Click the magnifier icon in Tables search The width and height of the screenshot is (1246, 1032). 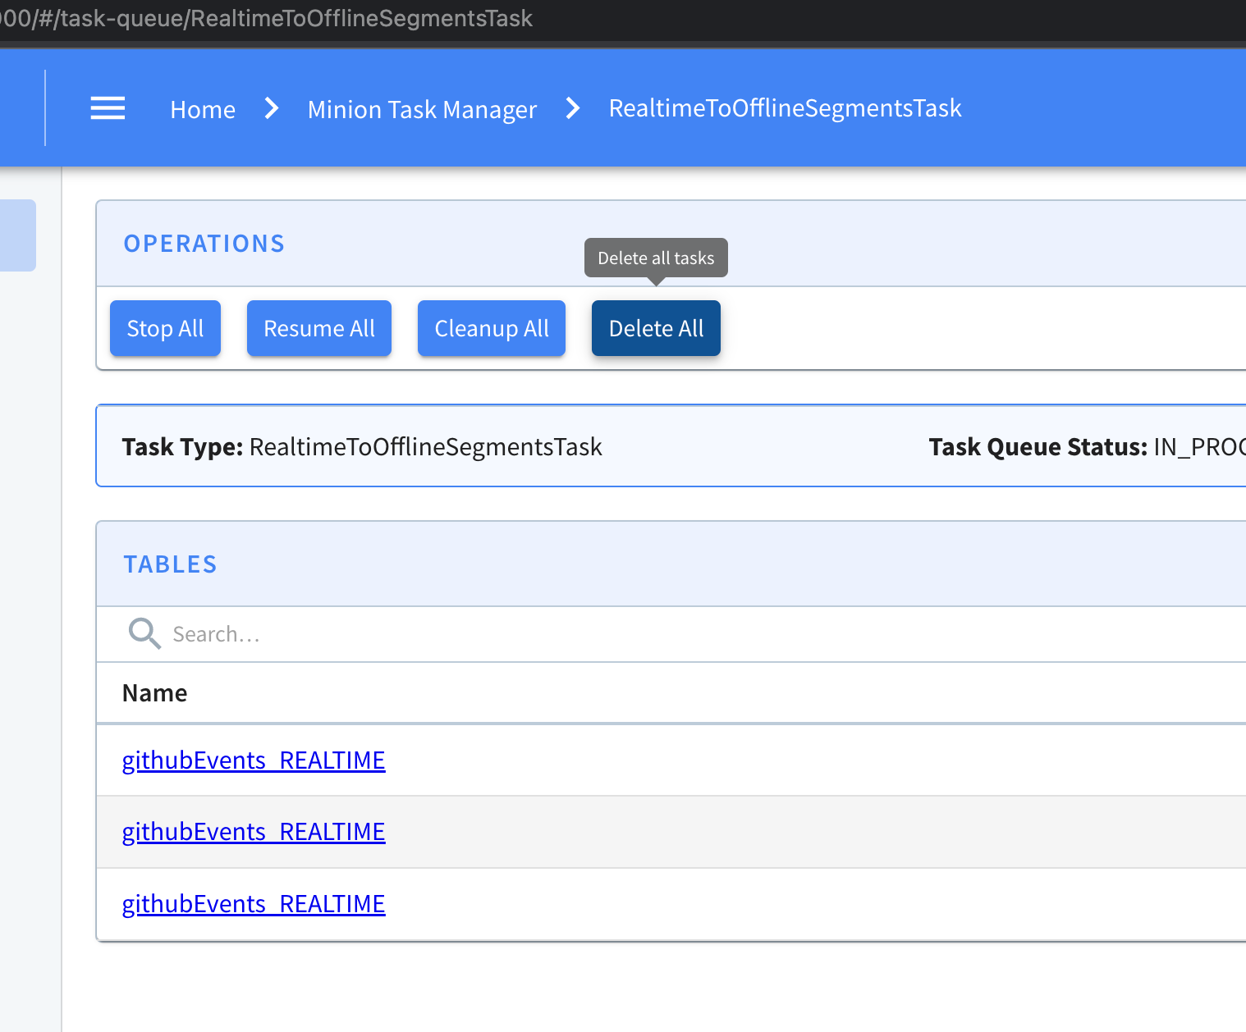click(144, 633)
